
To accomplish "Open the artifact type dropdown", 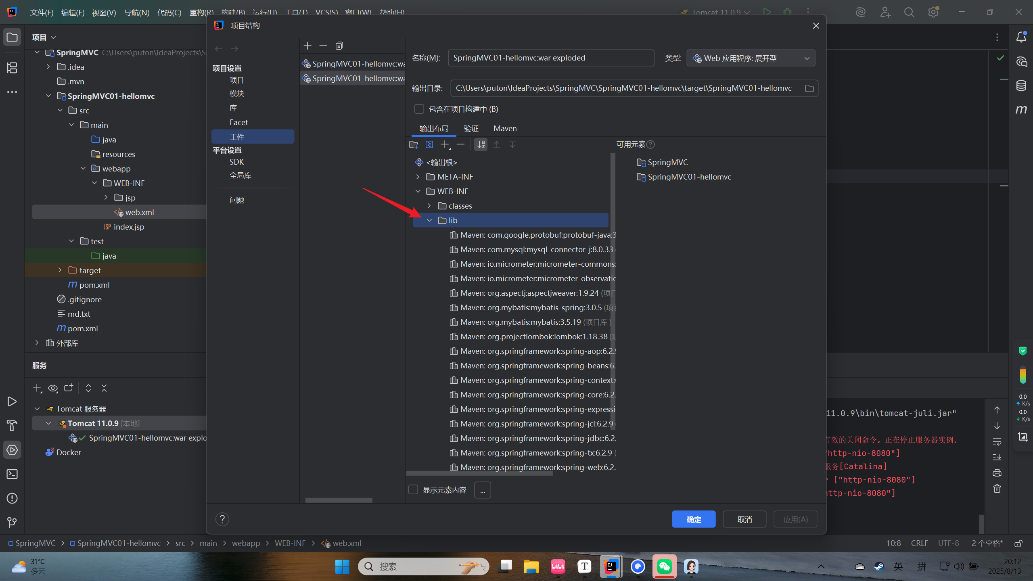I will [751, 58].
